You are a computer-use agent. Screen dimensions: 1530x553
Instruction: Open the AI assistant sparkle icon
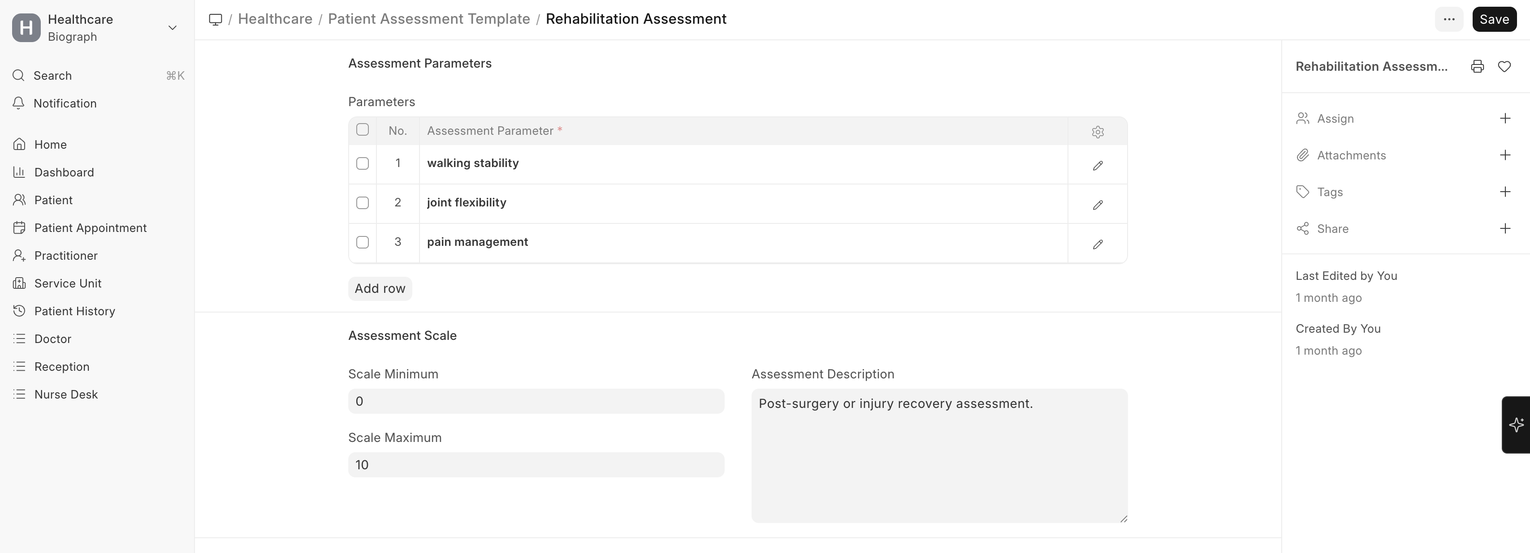tap(1517, 425)
